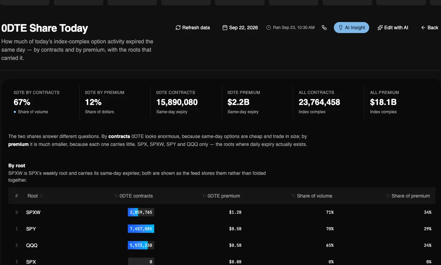
Task: Click the 65% share of volume cell
Action: [330, 245]
